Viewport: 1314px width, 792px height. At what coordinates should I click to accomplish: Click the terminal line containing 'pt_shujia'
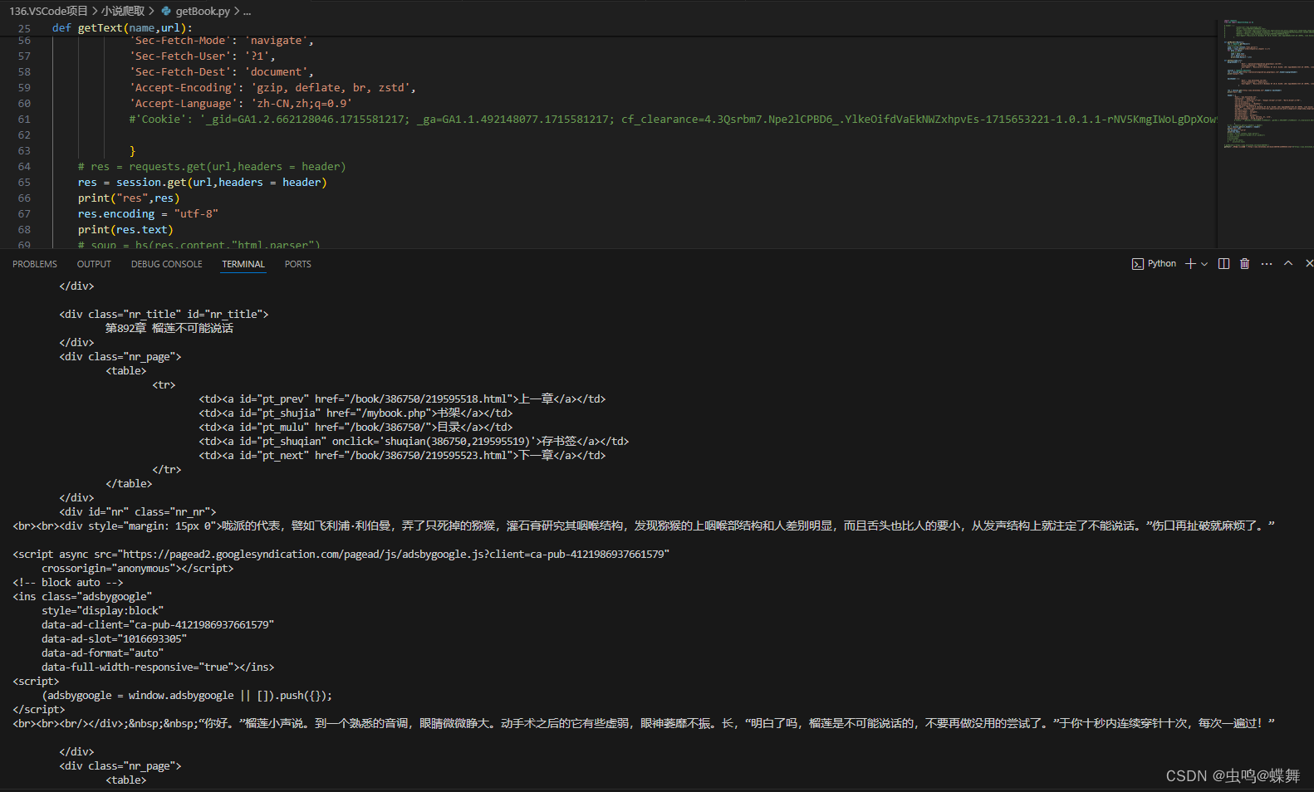tap(355, 413)
